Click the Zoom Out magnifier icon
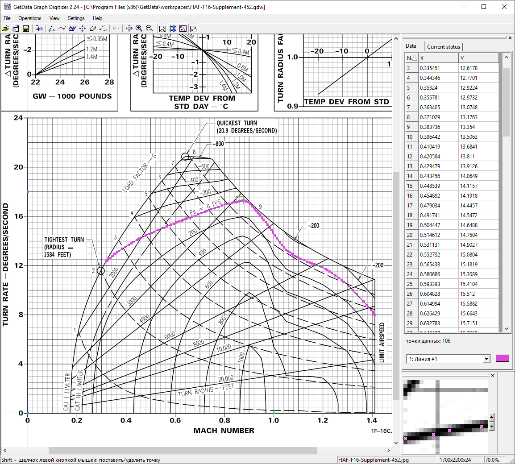 (149, 29)
